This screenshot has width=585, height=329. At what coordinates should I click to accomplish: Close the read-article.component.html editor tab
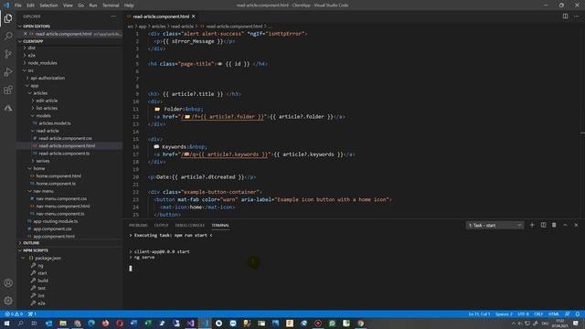[x=193, y=16]
